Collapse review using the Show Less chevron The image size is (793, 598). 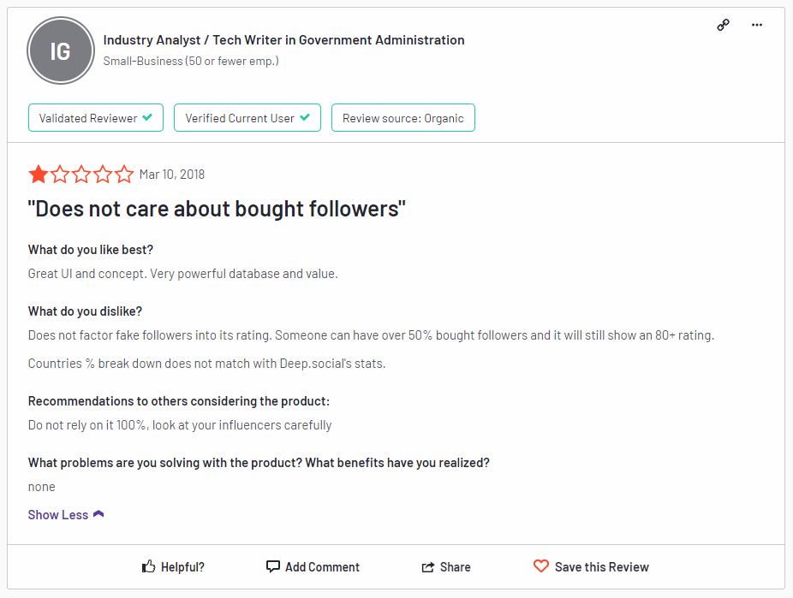coord(98,514)
